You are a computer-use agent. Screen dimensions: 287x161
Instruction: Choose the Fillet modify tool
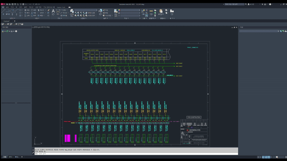click(x=41, y=13)
